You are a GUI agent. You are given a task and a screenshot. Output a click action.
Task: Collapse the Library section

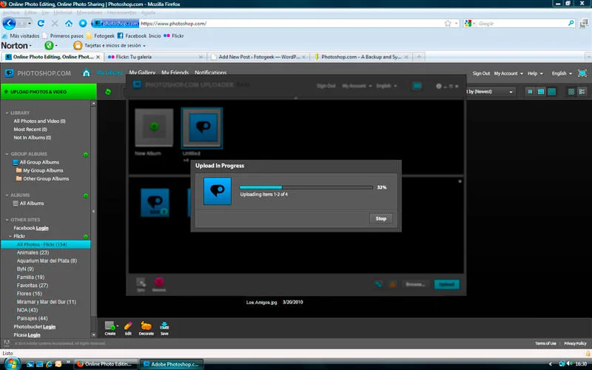[x=7, y=113]
